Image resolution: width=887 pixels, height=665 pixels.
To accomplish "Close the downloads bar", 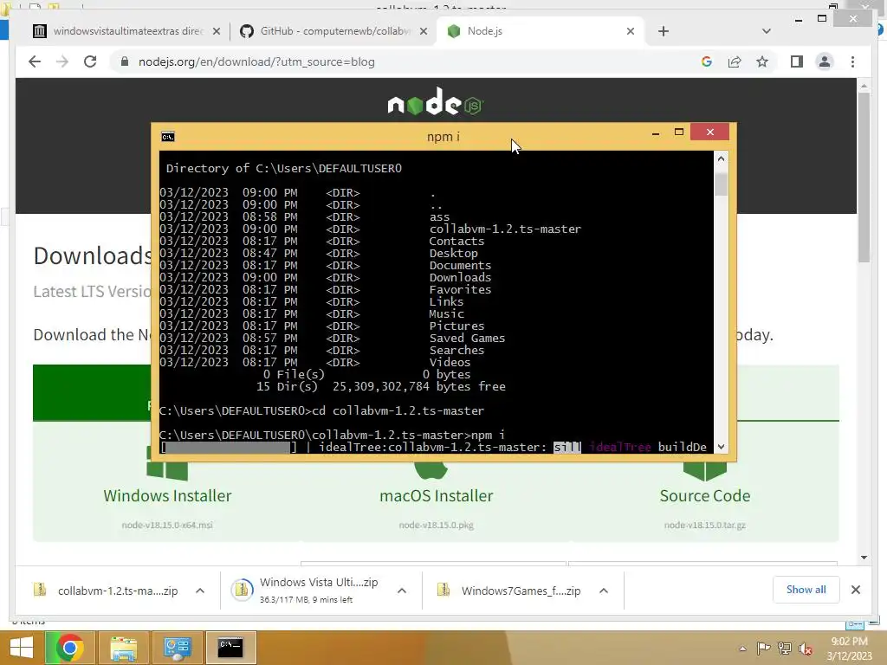I will click(855, 590).
